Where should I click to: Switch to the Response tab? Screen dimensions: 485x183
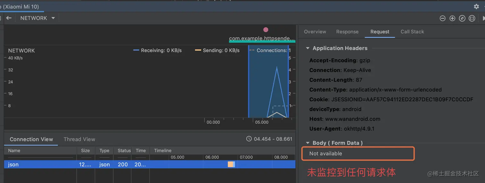point(347,32)
